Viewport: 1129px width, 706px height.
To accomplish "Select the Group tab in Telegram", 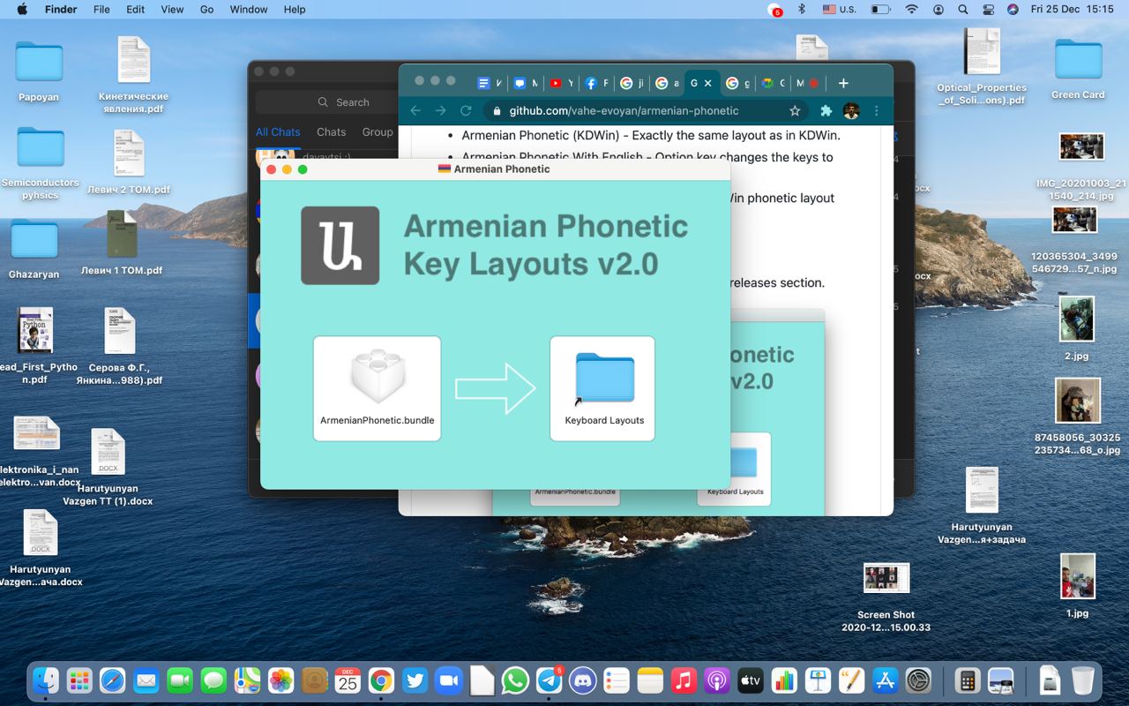I will (x=378, y=131).
